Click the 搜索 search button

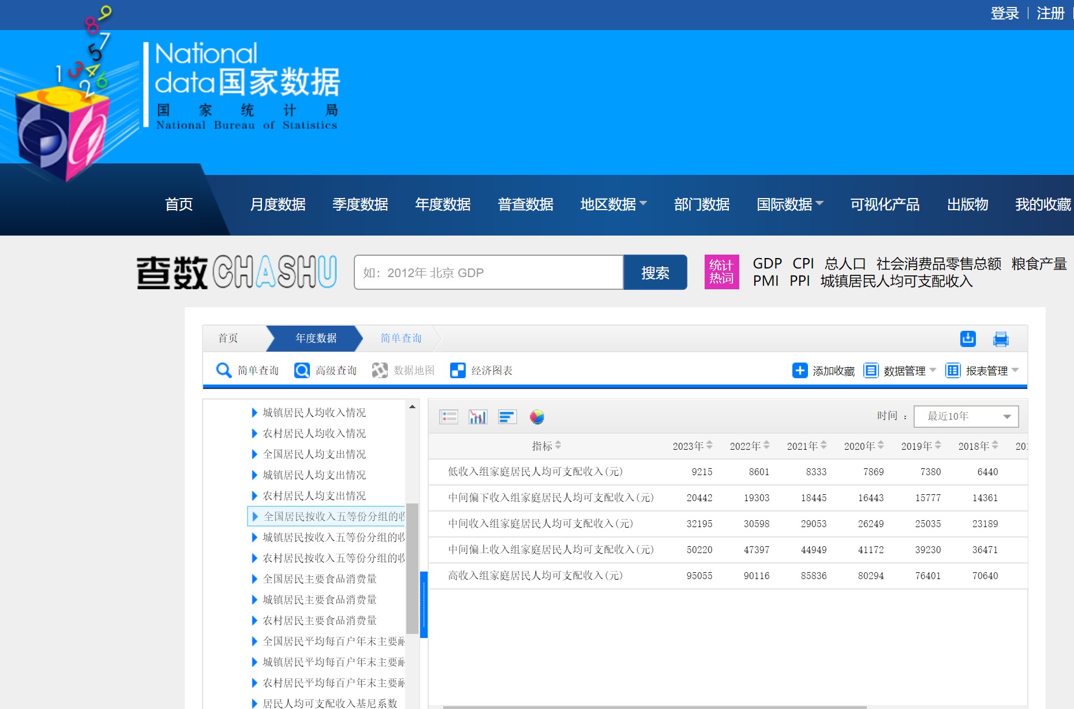(x=655, y=273)
